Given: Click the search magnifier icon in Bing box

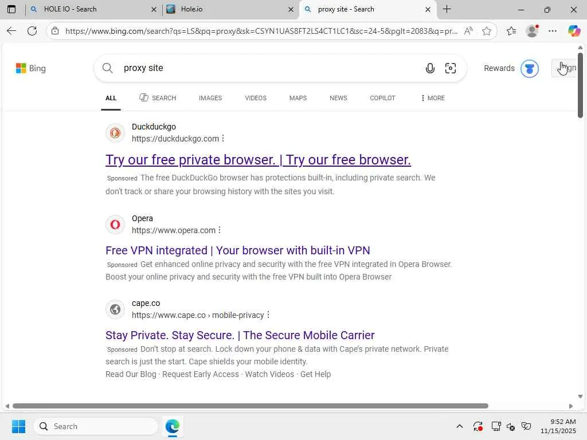Looking at the screenshot, I should point(107,68).
